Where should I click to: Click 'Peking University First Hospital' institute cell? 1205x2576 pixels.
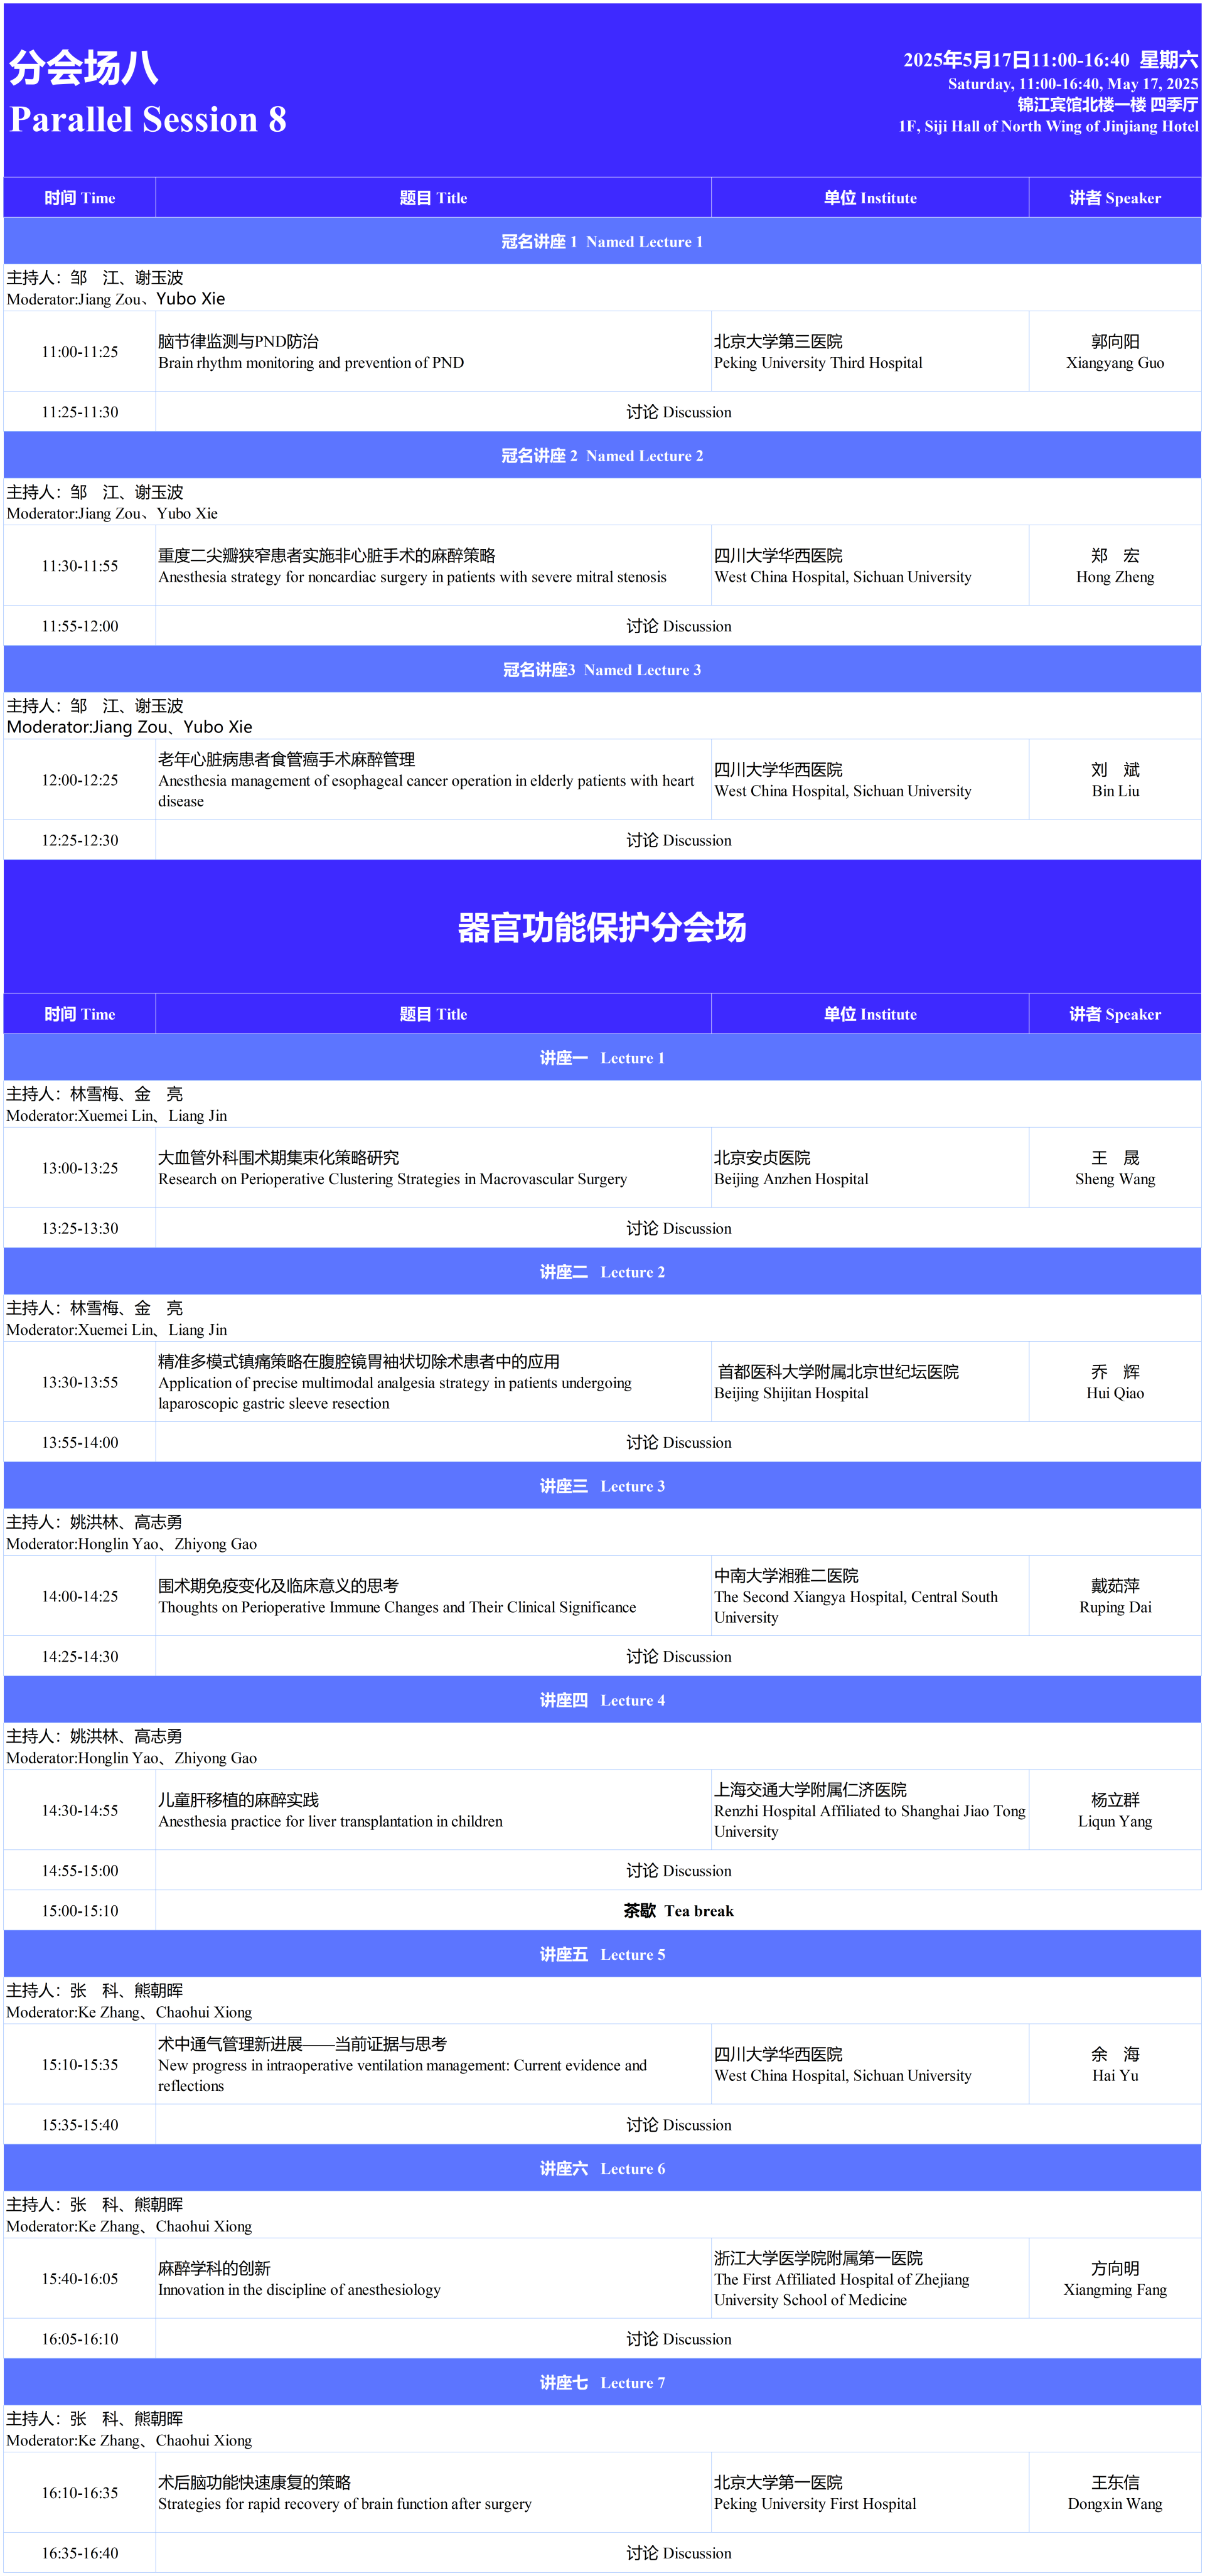[870, 2492]
